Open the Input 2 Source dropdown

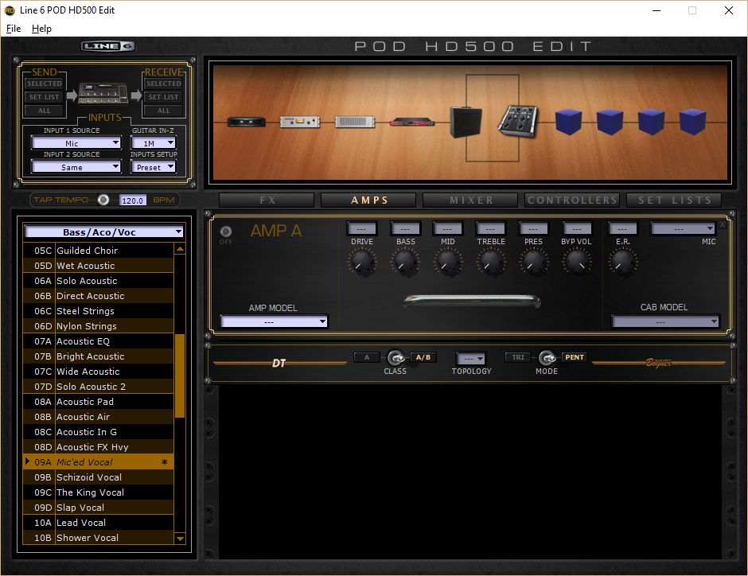point(76,167)
